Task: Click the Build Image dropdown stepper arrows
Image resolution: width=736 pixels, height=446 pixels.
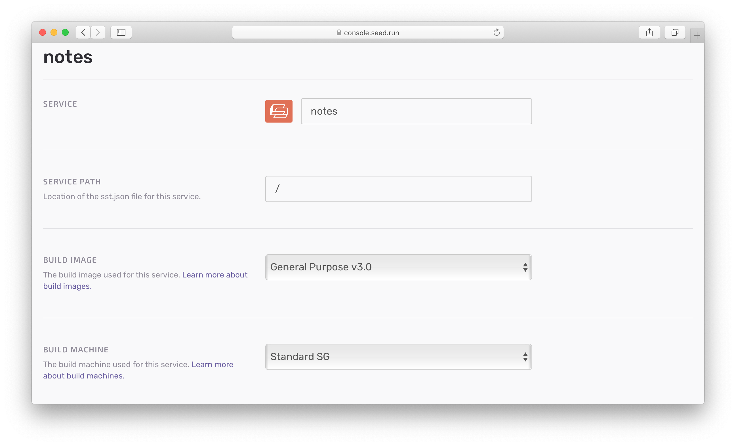Action: (x=525, y=267)
